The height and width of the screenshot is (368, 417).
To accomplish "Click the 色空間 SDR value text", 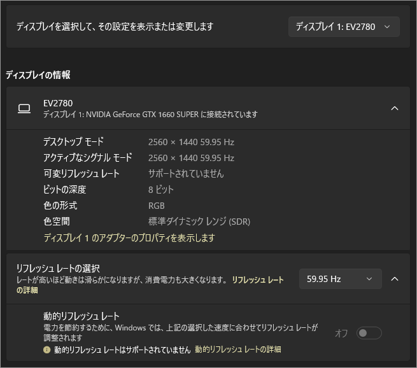I will point(199,222).
